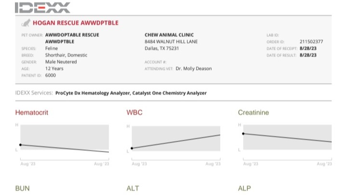Click attending vet Dr. Molly Deason

pyautogui.click(x=194, y=69)
